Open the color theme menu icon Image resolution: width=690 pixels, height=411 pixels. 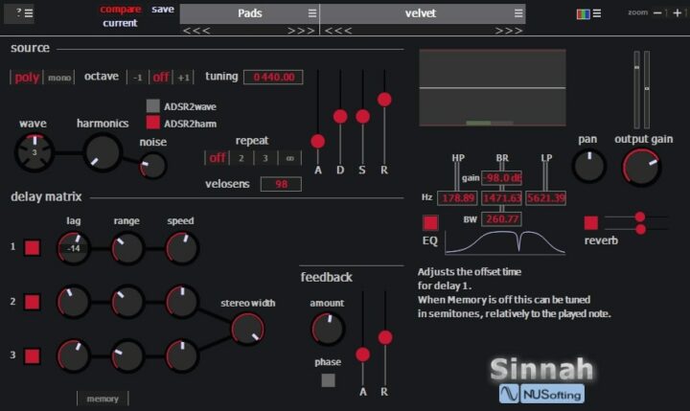point(588,13)
